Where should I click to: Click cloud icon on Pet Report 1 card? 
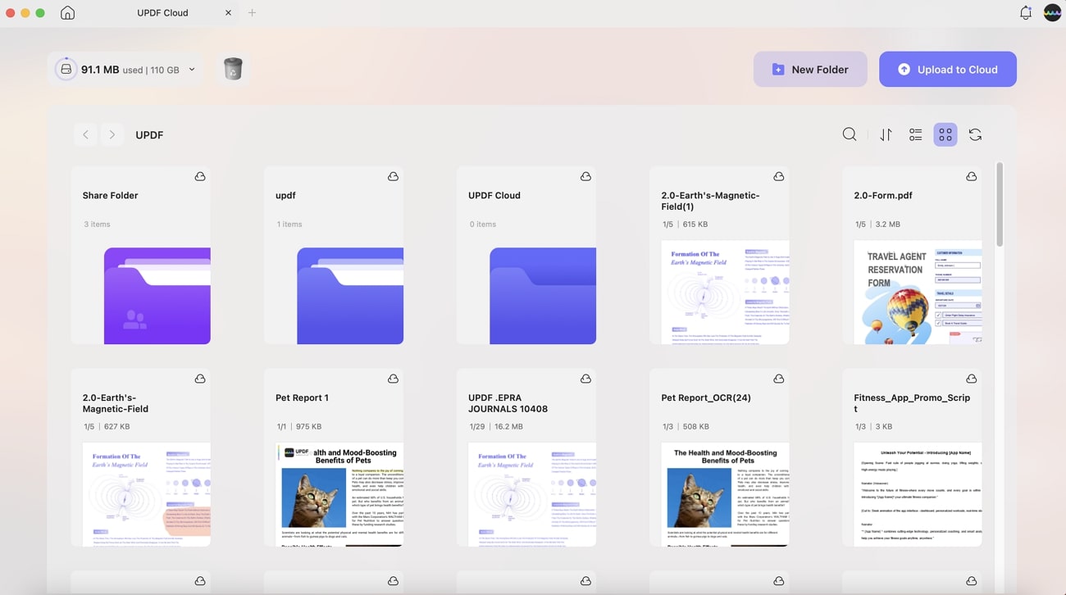(x=393, y=379)
